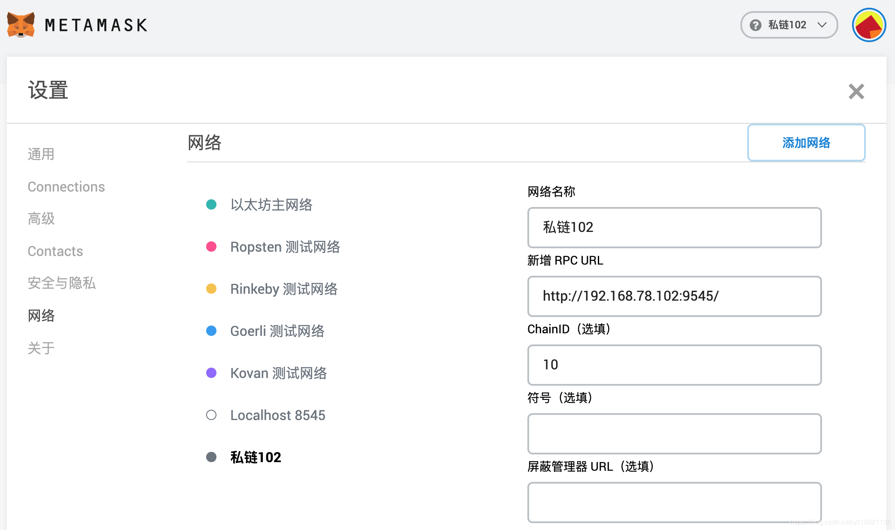Open the Connections settings tab

click(x=66, y=187)
